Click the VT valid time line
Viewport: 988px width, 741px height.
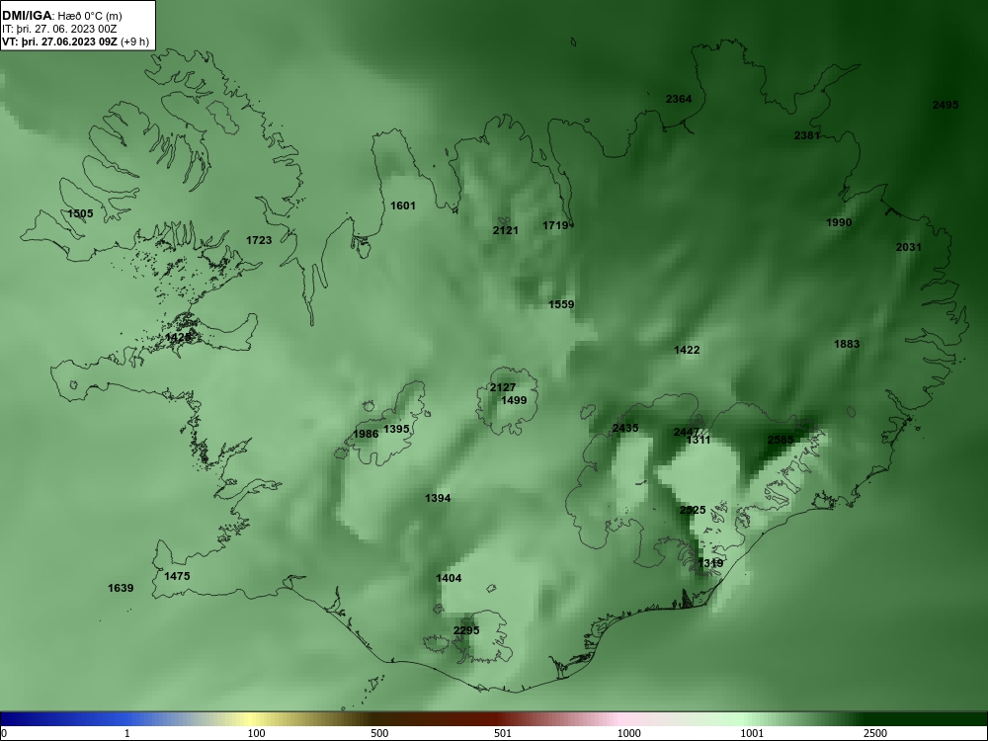click(76, 42)
